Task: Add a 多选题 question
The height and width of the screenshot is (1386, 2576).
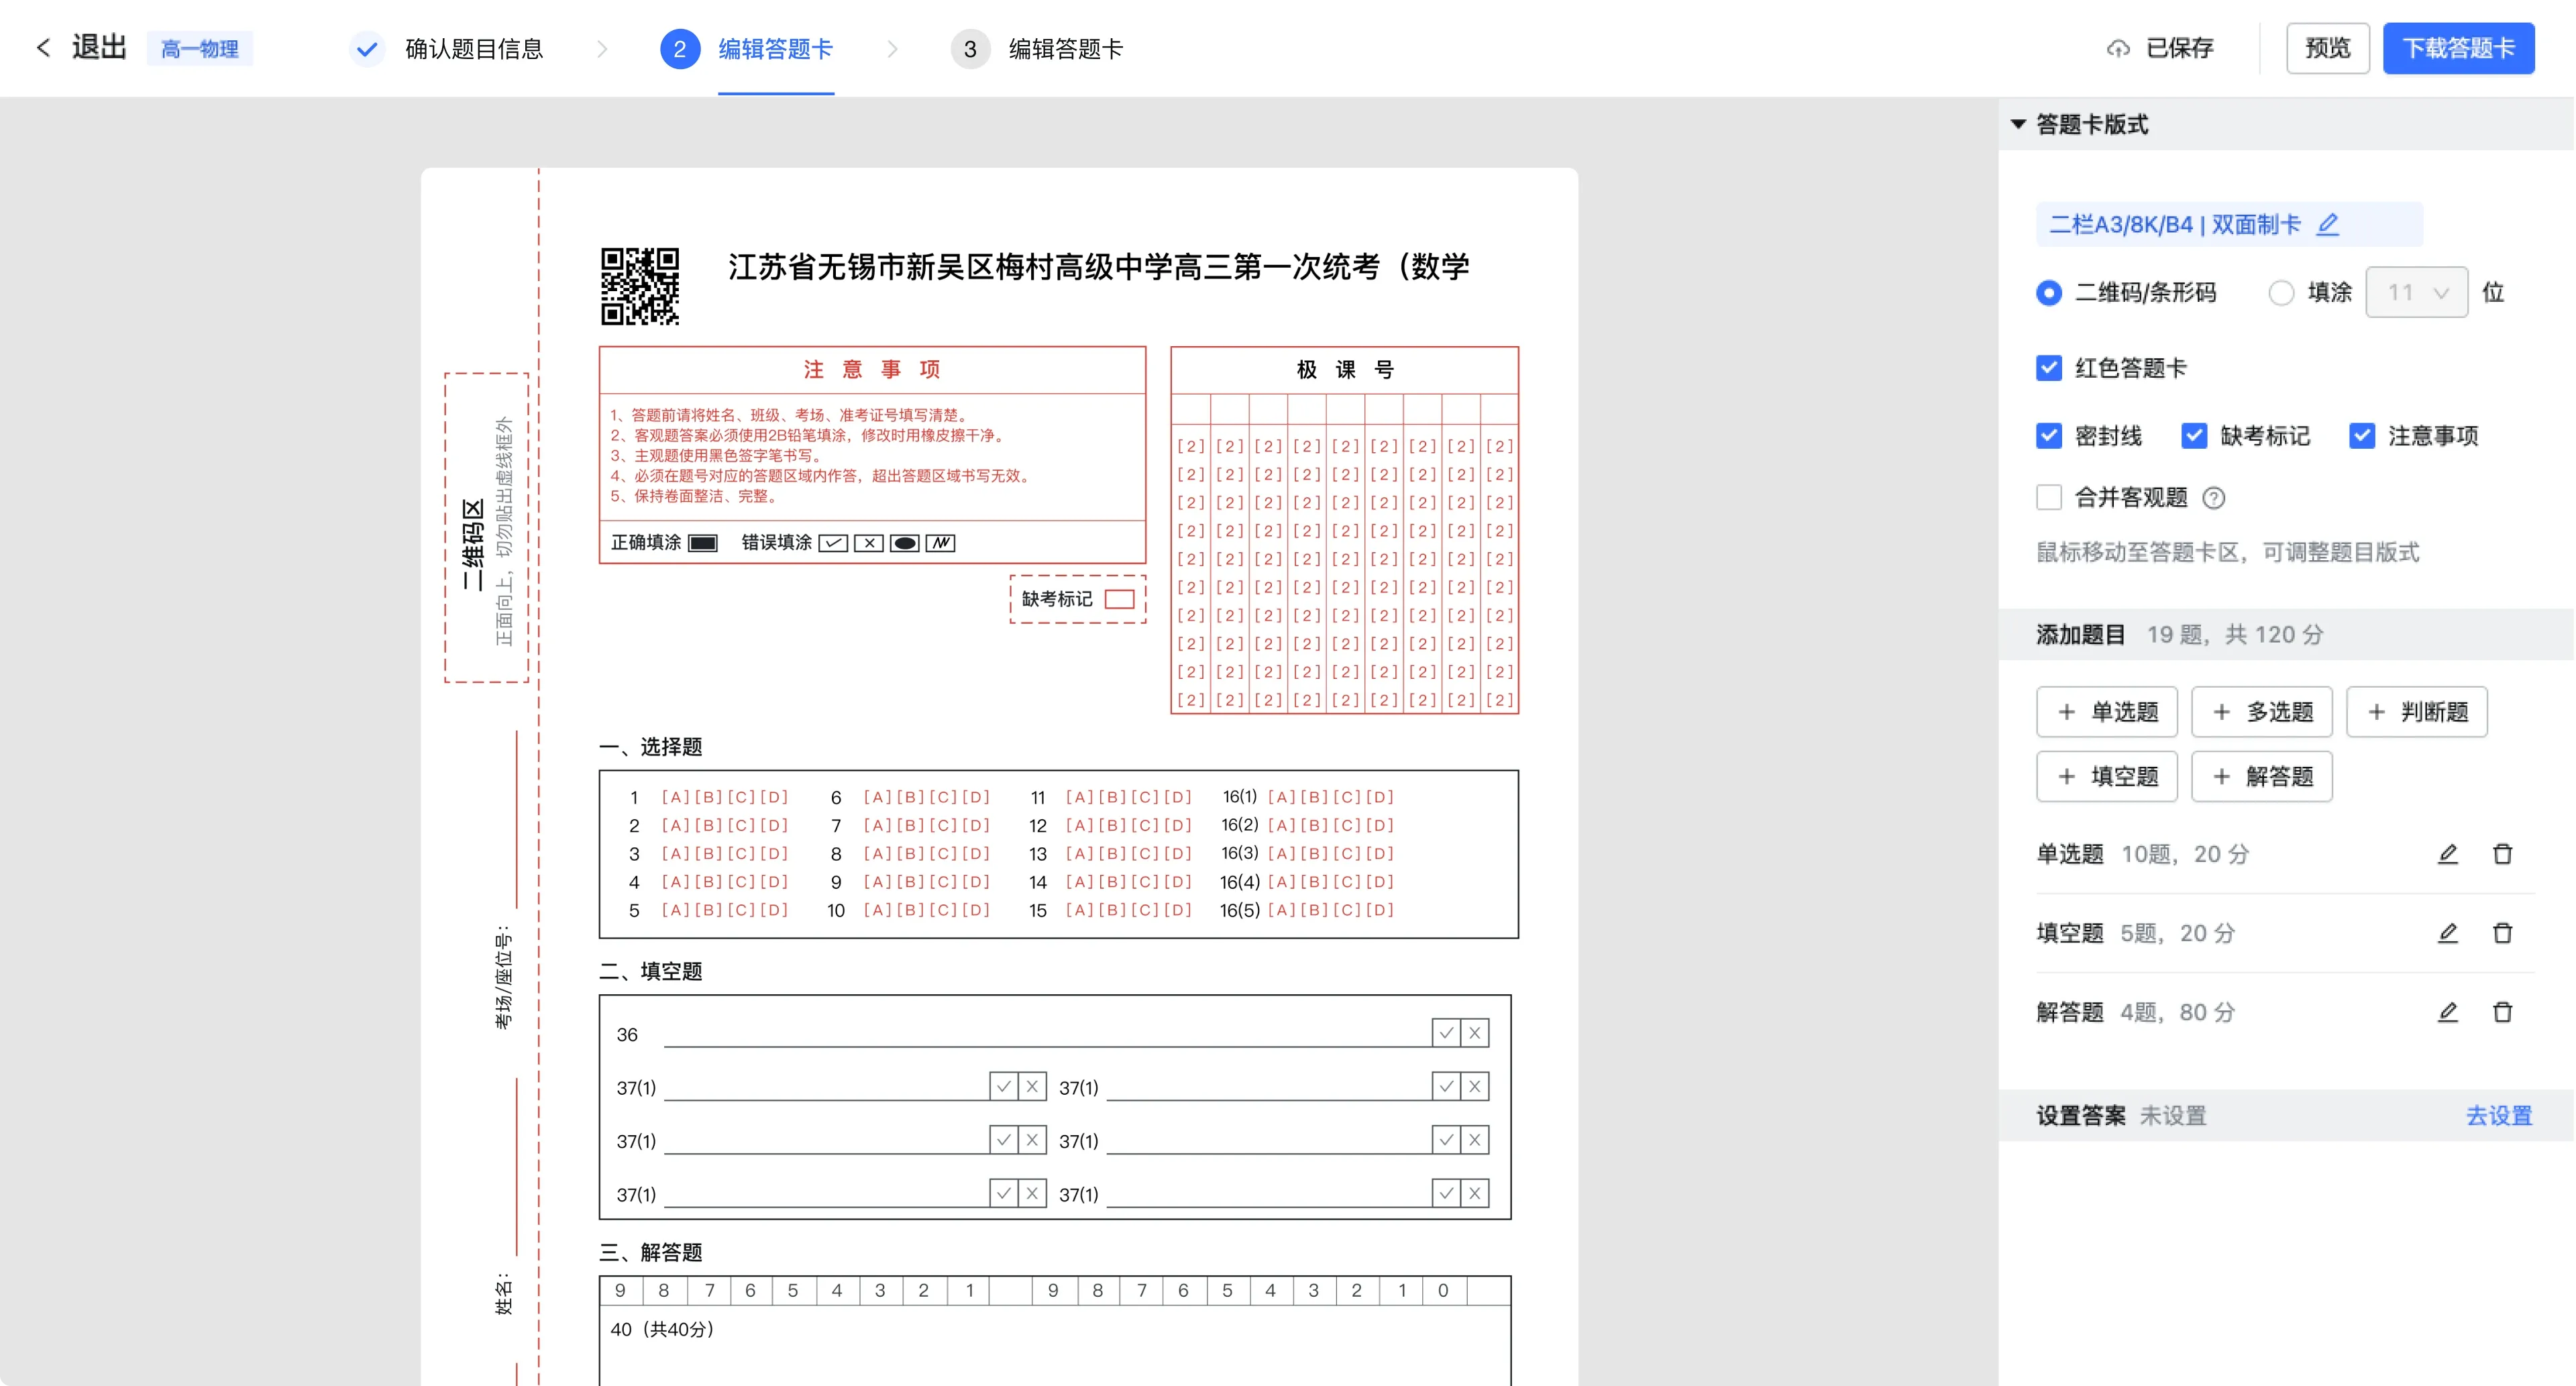Action: point(2262,712)
